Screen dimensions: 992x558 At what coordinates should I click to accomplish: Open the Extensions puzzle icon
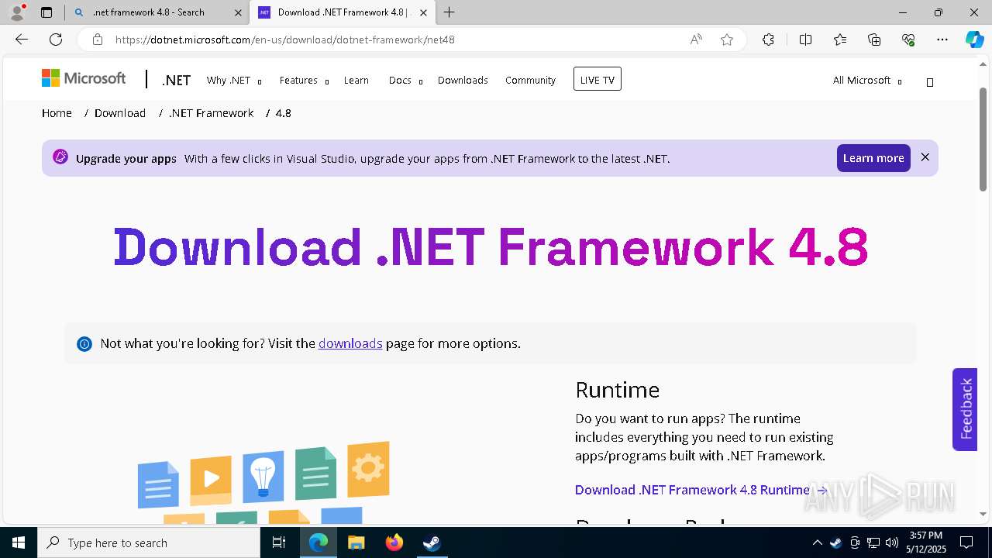768,40
